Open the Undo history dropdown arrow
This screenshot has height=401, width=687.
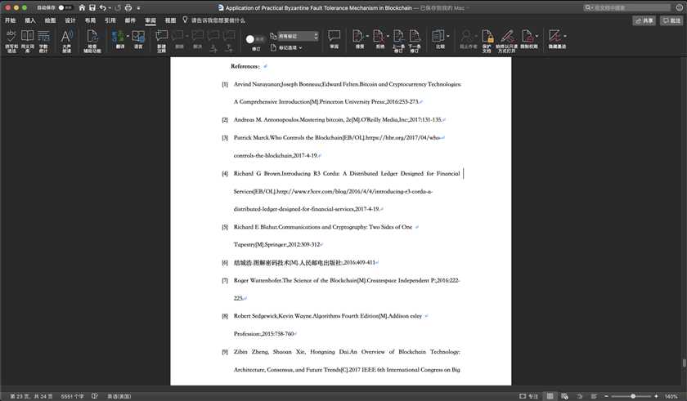click(109, 8)
